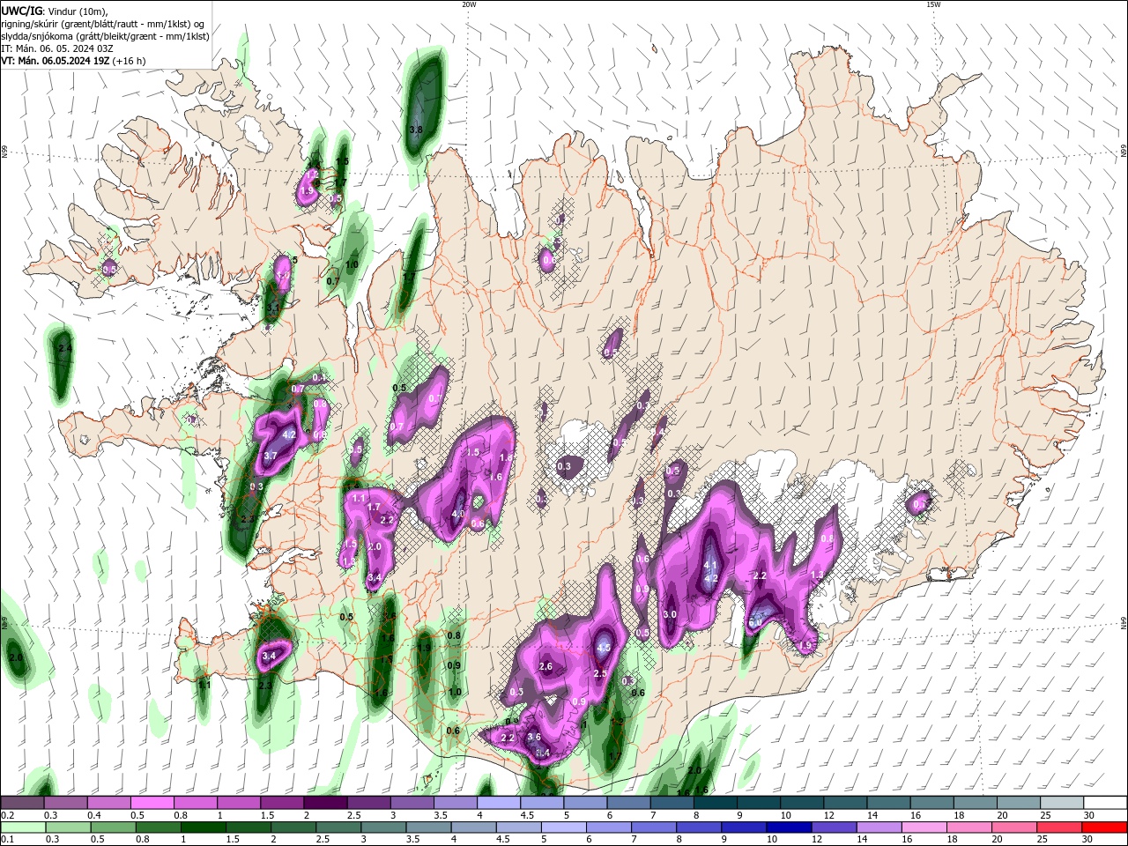Click the "UWC/IG: Vindur (10m)" title line
Image resolution: width=1128 pixels, height=846 pixels.
(53, 11)
